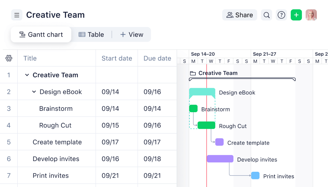Collapse the Design eBook subgroup
Screen dimensions: 328x187
[x=34, y=92]
